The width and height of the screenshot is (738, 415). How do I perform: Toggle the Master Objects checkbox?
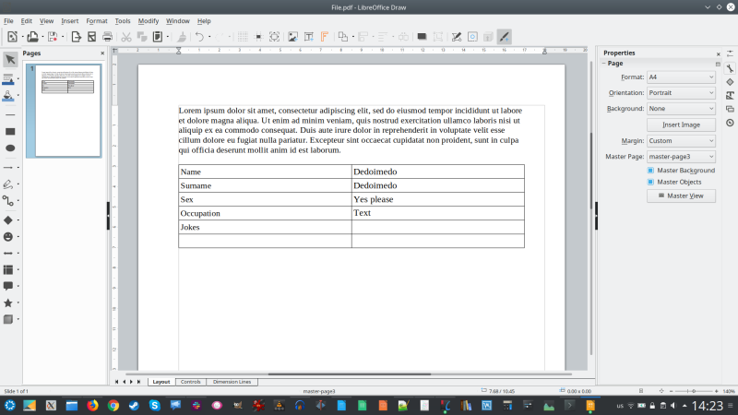650,182
